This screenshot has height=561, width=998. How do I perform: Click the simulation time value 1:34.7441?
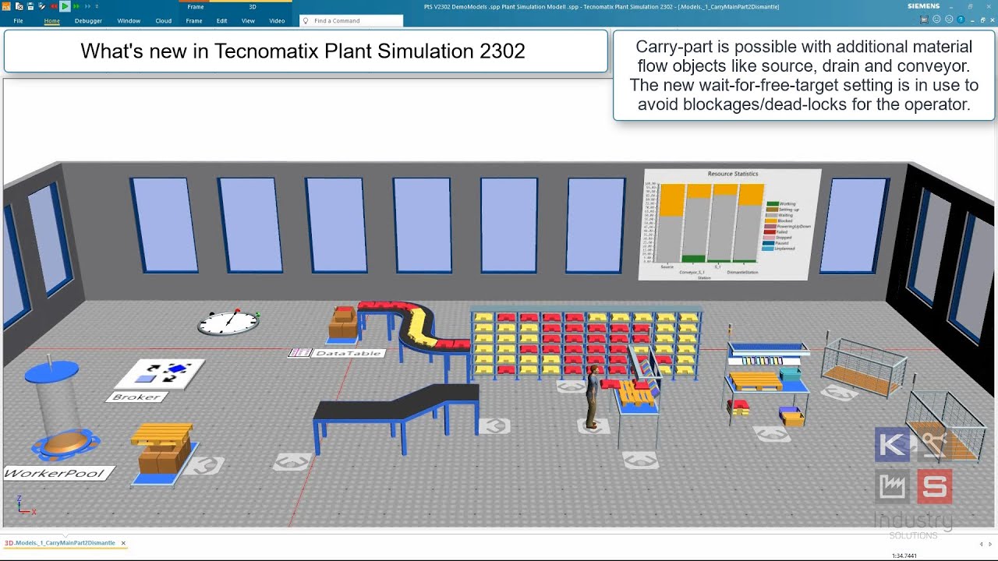click(x=904, y=556)
